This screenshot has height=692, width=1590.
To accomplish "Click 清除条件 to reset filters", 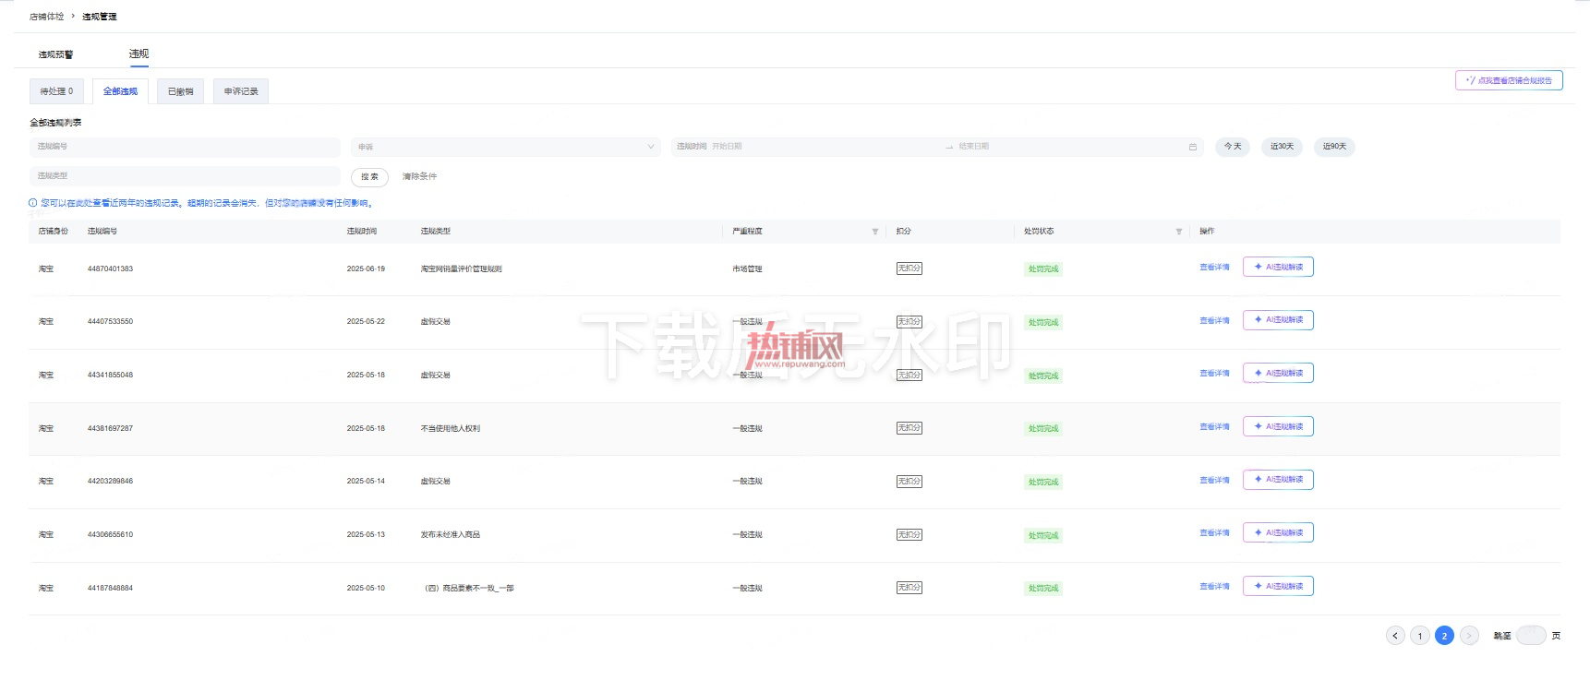I will pyautogui.click(x=419, y=176).
